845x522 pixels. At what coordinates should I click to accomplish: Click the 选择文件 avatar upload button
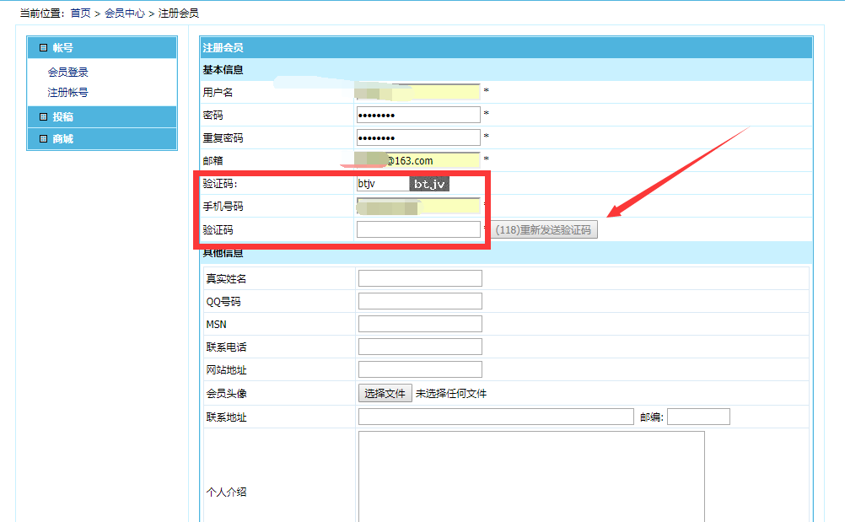coord(385,394)
